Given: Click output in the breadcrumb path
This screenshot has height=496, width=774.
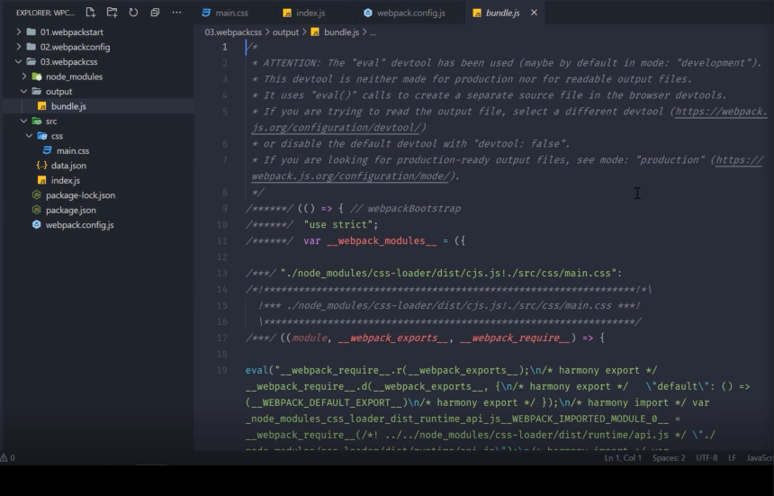Looking at the screenshot, I should [285, 32].
